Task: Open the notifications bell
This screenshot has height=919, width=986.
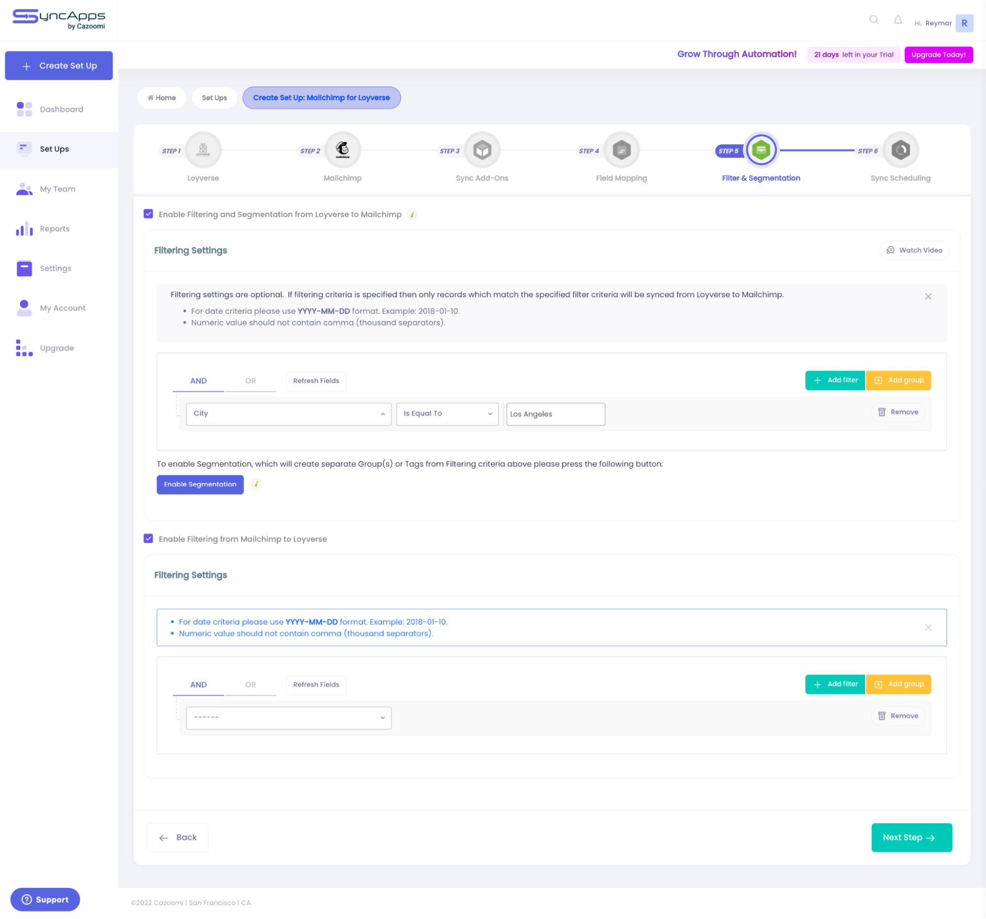Action: [x=898, y=20]
